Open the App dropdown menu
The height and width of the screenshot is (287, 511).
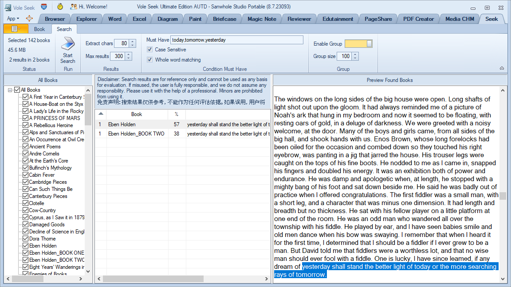13,19
